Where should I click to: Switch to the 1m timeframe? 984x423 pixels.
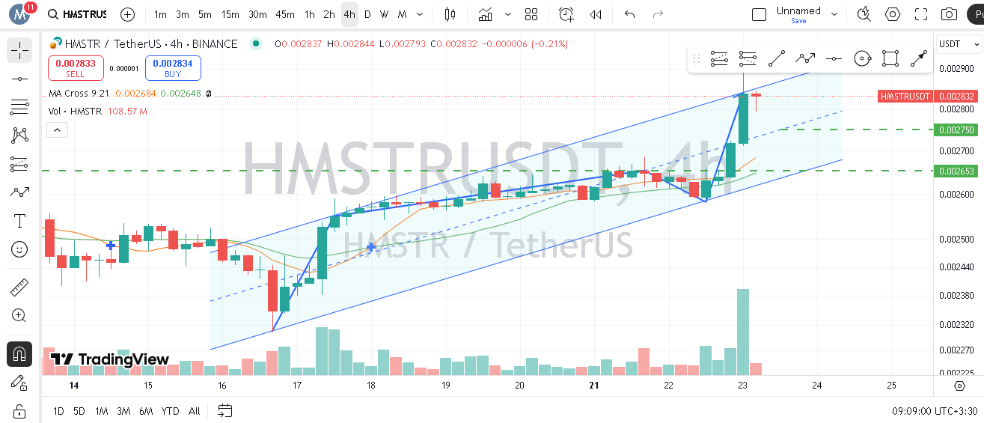point(160,14)
